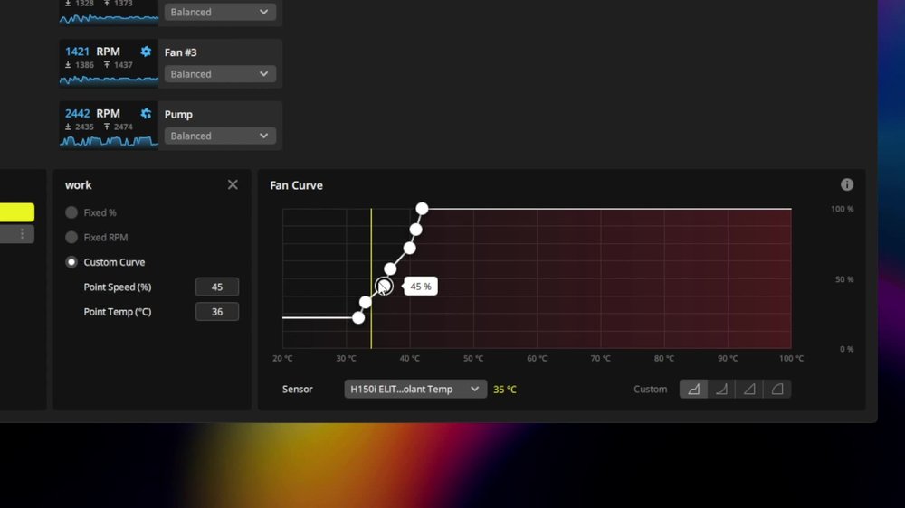Select the third curve preset shape icon
The height and width of the screenshot is (508, 905).
pyautogui.click(x=749, y=390)
